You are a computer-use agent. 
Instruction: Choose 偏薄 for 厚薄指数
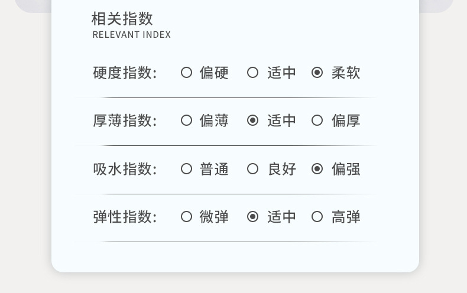coord(187,121)
